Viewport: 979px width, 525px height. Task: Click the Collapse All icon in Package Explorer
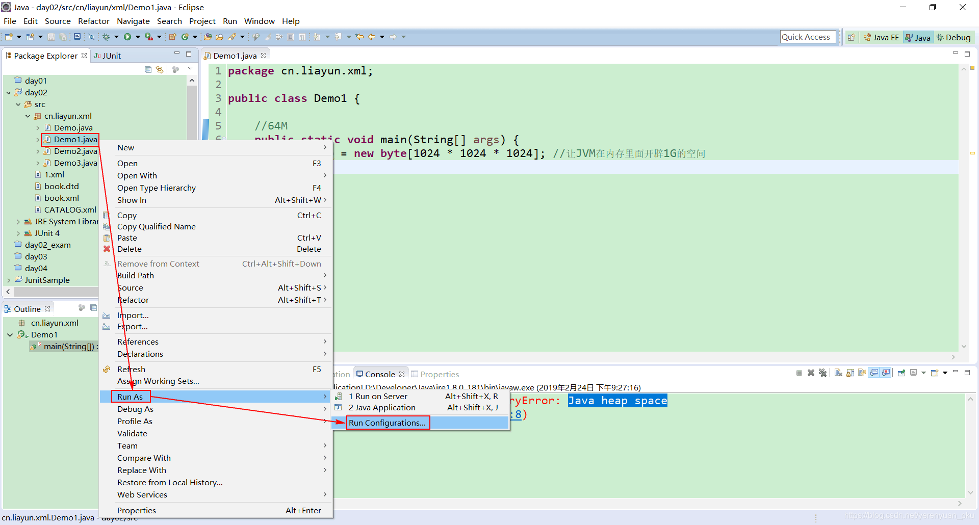click(x=148, y=69)
